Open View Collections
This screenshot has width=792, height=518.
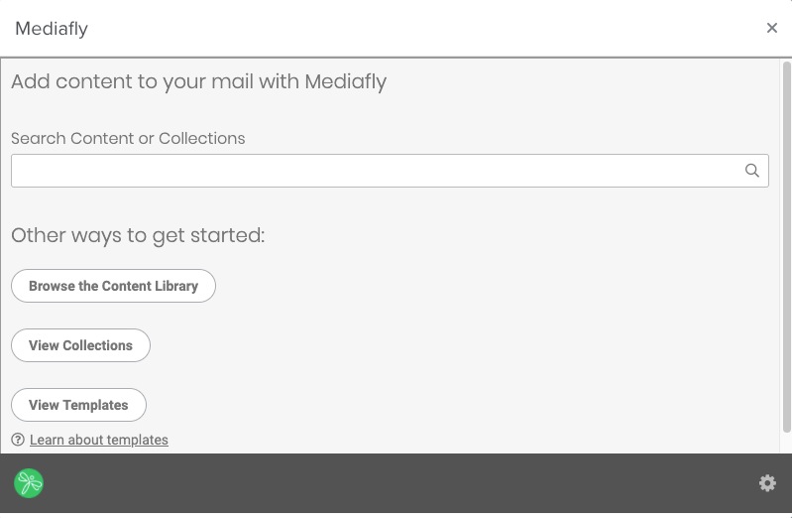pyautogui.click(x=80, y=345)
